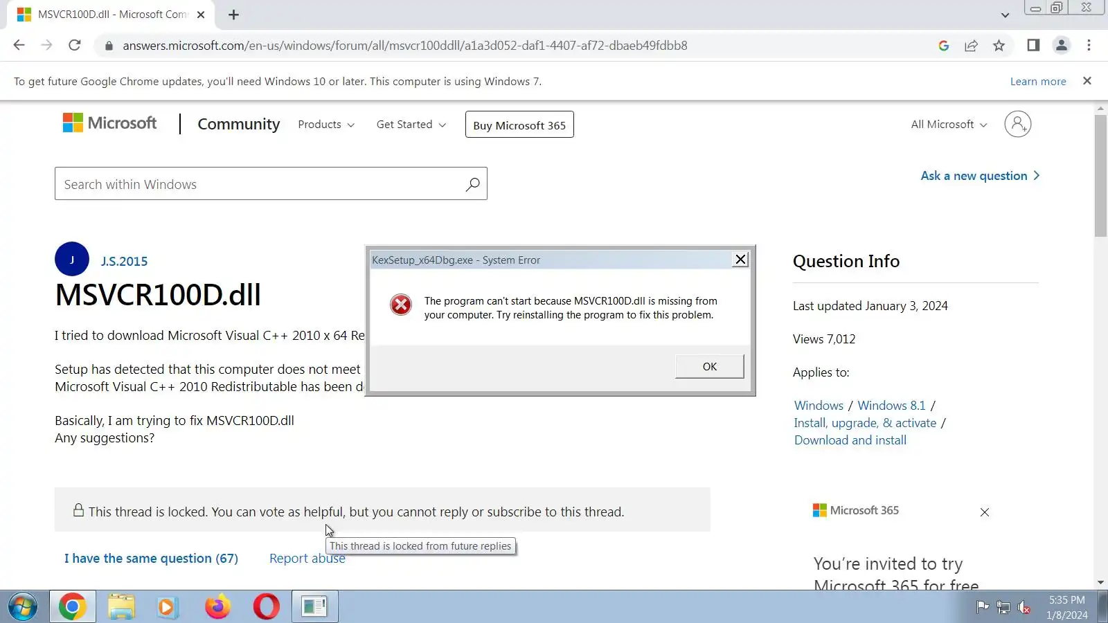Click the thread locked padlock icon
1108x623 pixels.
[x=79, y=510]
